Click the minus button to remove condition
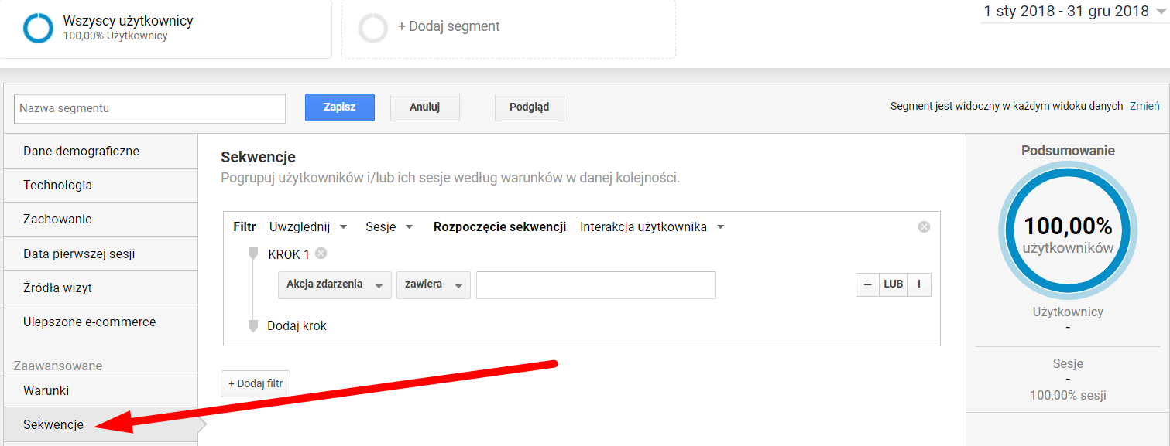This screenshot has height=446, width=1170. click(867, 284)
